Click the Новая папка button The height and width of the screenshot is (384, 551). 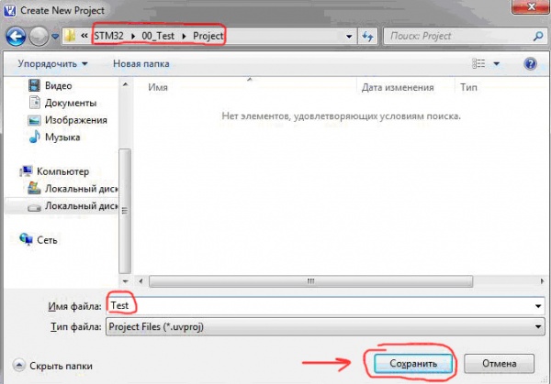pyautogui.click(x=141, y=64)
